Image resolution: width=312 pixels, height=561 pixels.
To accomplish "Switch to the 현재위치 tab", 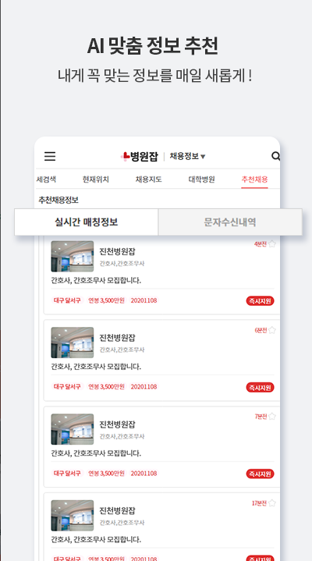I will [x=95, y=179].
